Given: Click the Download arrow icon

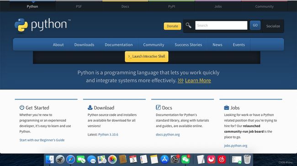Looking at the screenshot, I should coord(90,107).
